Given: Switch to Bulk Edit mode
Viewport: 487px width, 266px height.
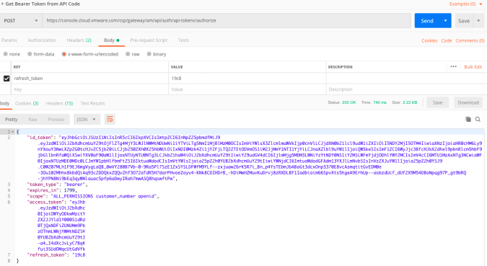Looking at the screenshot, I should [x=473, y=67].
